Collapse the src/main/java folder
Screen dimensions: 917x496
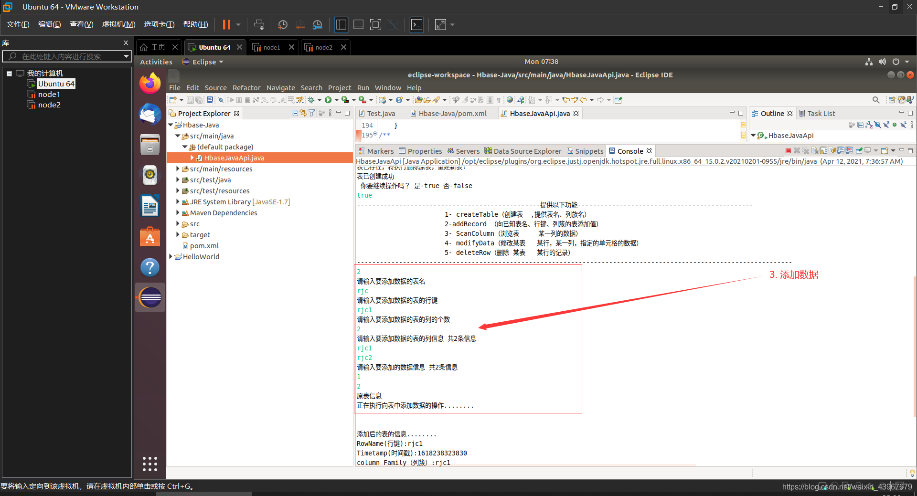178,136
